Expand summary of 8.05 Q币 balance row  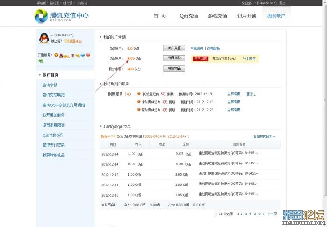[257, 163]
